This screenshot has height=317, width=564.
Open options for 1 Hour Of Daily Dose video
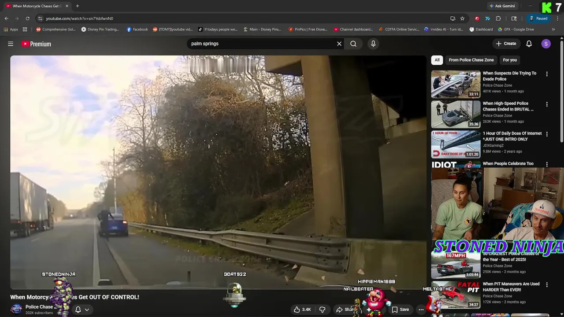pos(547,134)
